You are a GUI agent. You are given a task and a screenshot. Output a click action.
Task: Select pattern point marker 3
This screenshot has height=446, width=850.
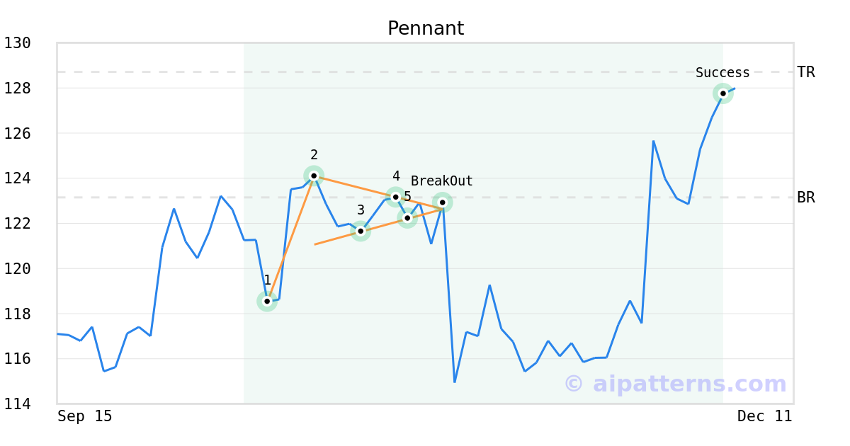point(361,231)
